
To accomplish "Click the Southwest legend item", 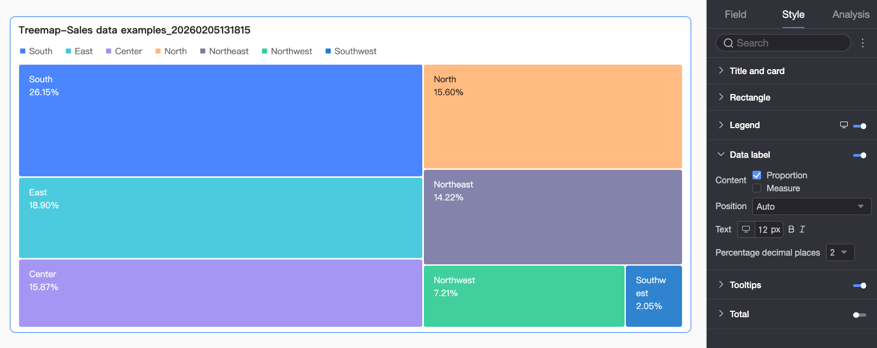I will [x=351, y=51].
